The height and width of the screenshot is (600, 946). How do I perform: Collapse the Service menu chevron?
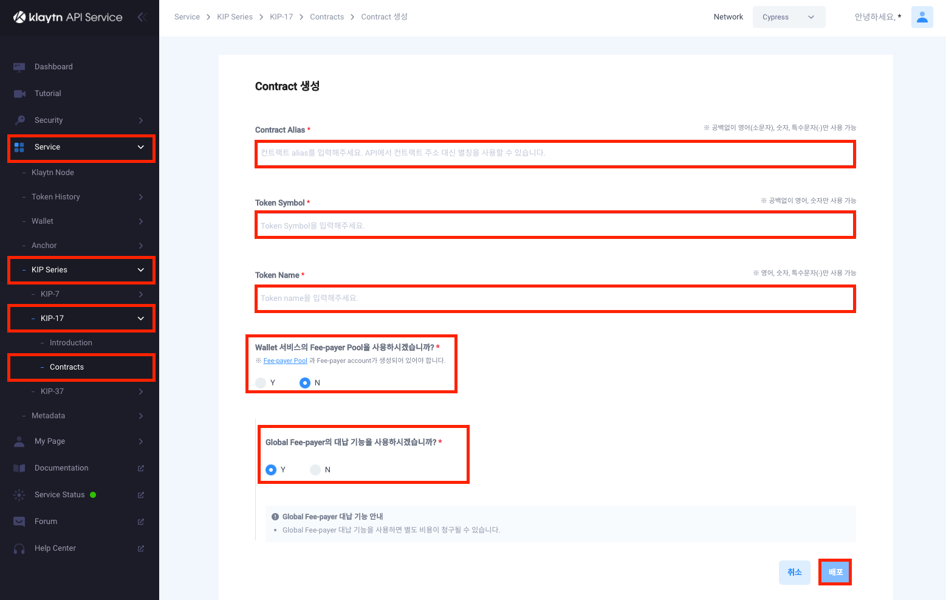point(141,147)
